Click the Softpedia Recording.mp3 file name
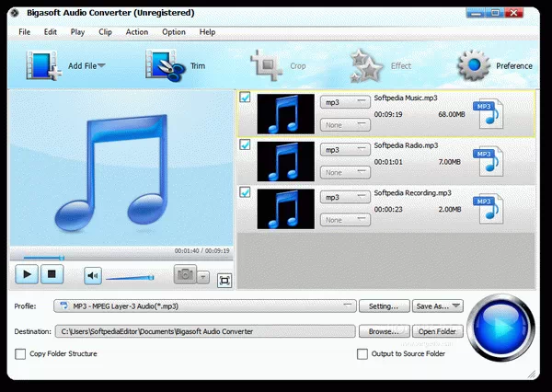Image resolution: width=552 pixels, height=392 pixels. pyautogui.click(x=412, y=192)
